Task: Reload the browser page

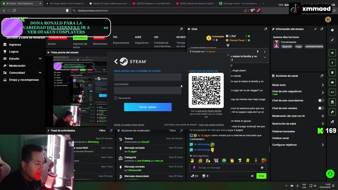Action: [x=14, y=11]
